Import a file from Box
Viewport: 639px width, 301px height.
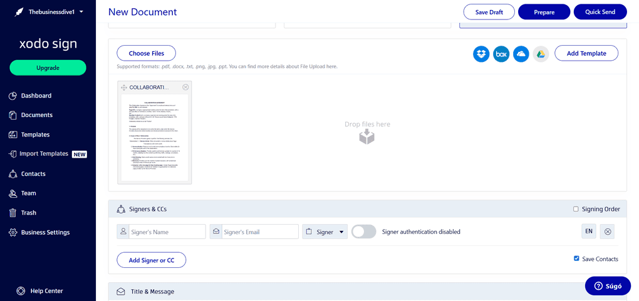[x=501, y=54]
